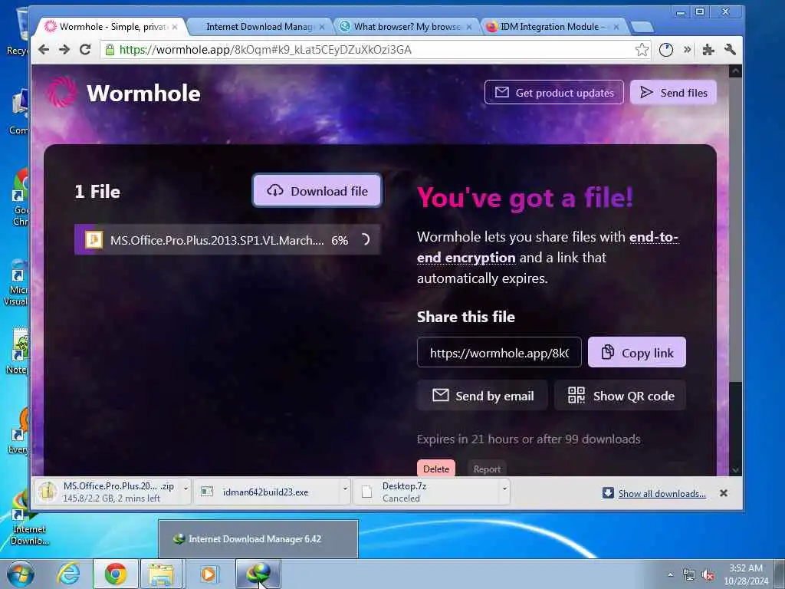Open Internet Explorer from taskbar

pos(68,574)
